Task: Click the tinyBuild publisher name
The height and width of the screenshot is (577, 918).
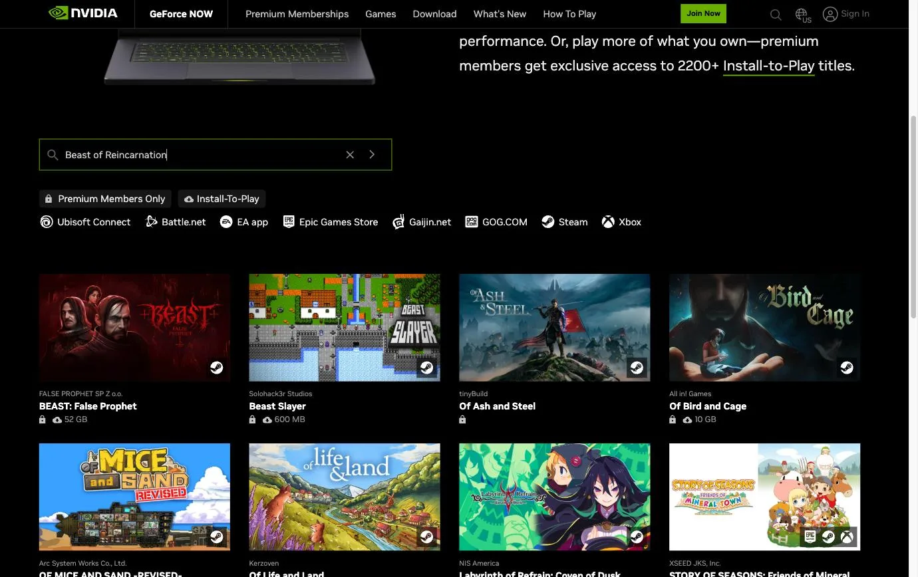Action: (473, 394)
